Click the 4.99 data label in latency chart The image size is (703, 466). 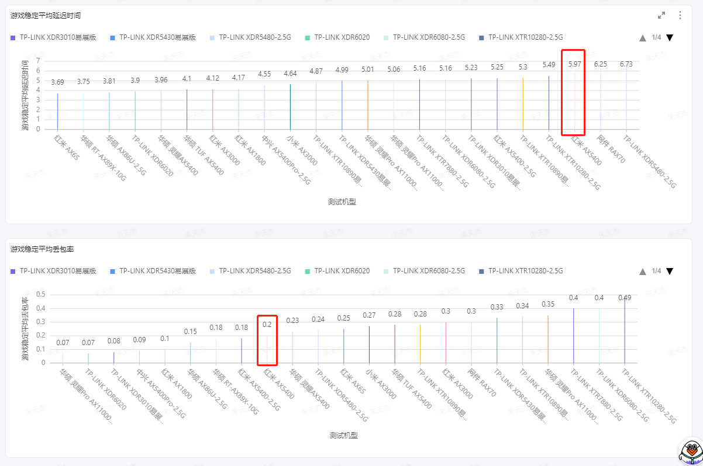tap(342, 69)
